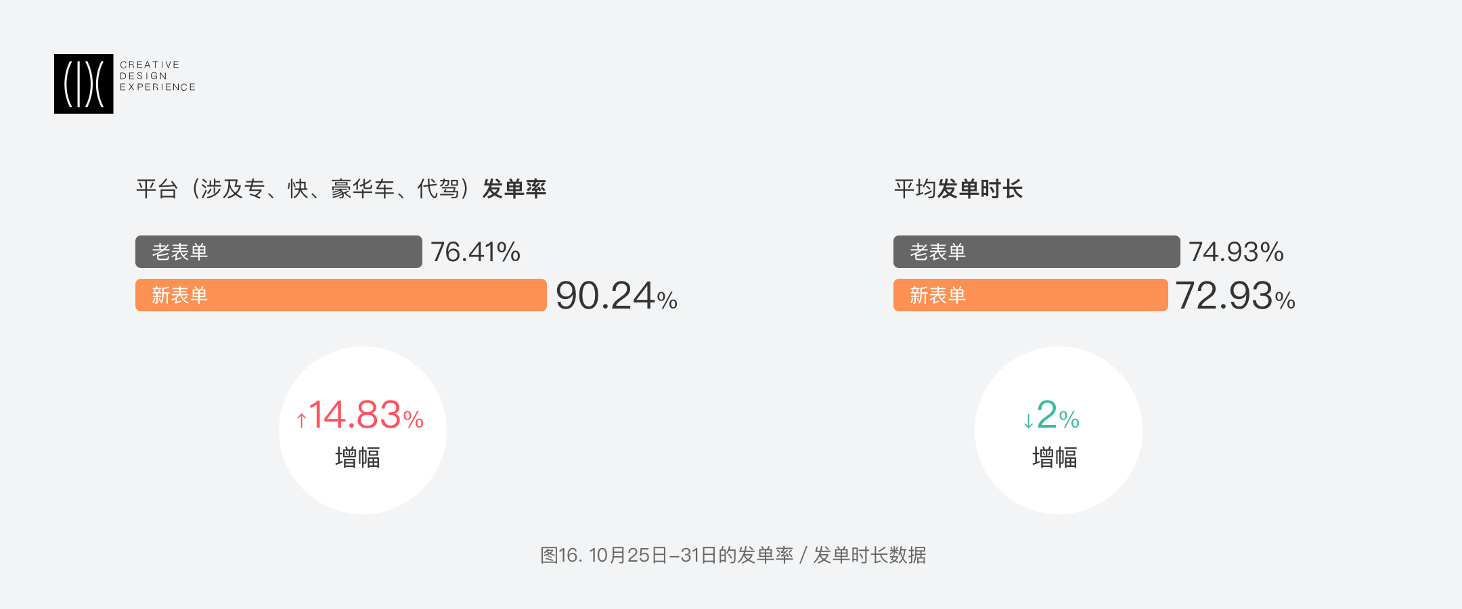Click the word CREATIVE beside the logo
This screenshot has height=609, width=1462.
coord(150,65)
